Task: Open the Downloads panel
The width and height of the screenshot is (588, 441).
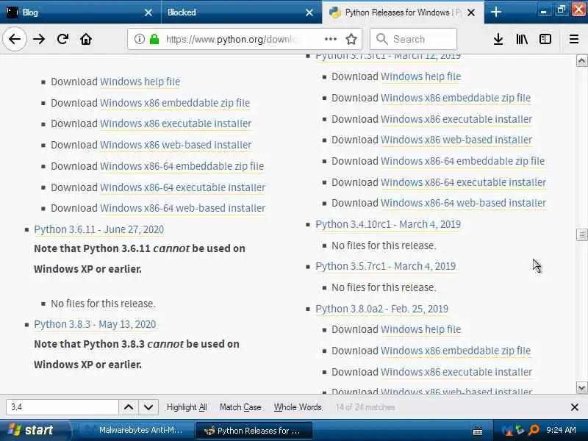Action: click(498, 39)
